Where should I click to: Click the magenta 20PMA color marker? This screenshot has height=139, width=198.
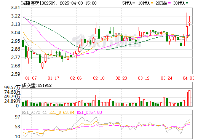click(x=169, y=3)
